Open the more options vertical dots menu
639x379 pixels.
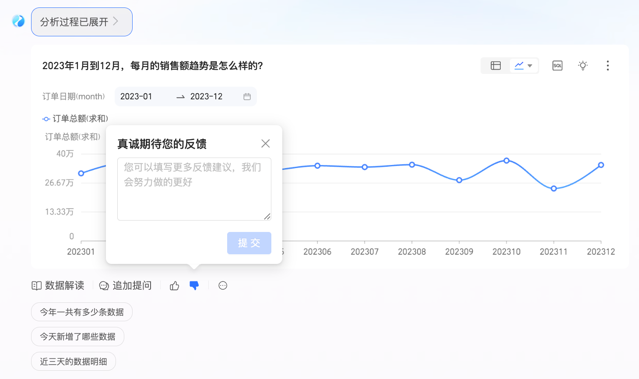pyautogui.click(x=607, y=66)
